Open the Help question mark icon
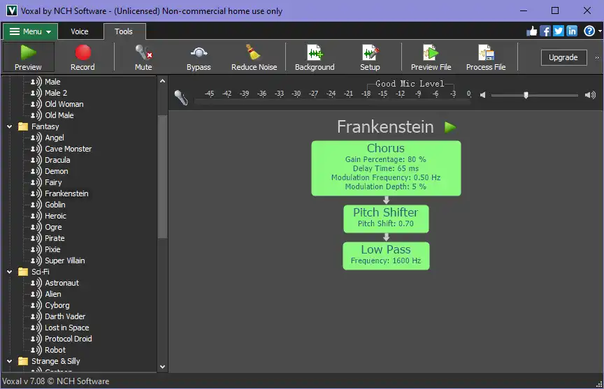 coord(589,31)
